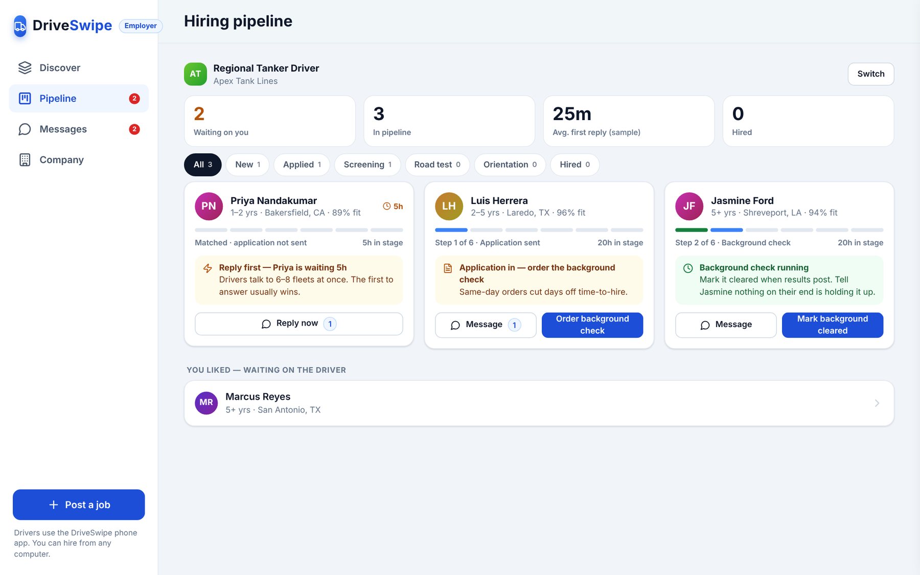Expand Marcus Reyes row with the chevron
Screen dimensions: 920x575
pyautogui.click(x=877, y=403)
